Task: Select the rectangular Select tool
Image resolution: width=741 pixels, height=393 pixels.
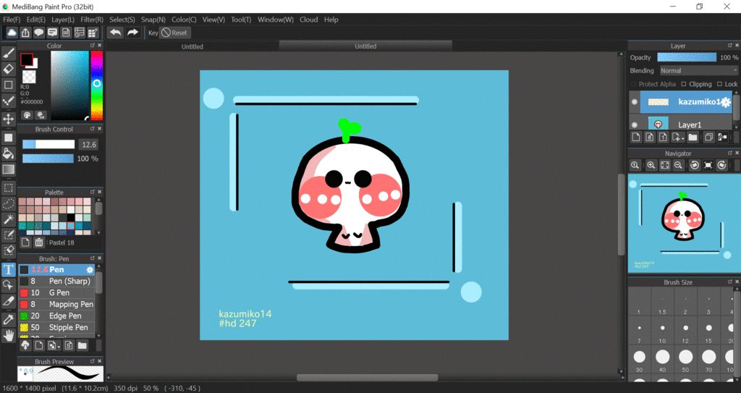Action: pos(8,188)
